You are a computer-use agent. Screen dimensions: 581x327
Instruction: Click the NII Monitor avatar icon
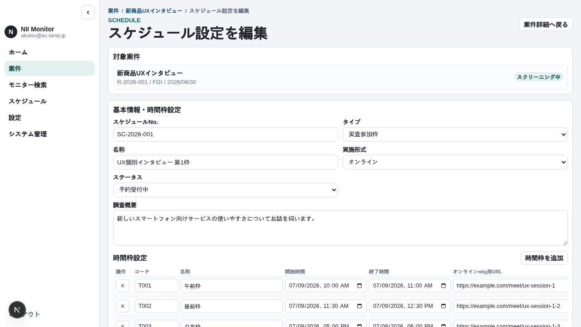pyautogui.click(x=11, y=32)
